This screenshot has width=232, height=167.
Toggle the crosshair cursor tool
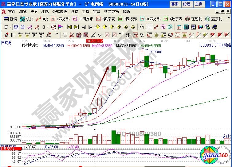click(x=149, y=27)
